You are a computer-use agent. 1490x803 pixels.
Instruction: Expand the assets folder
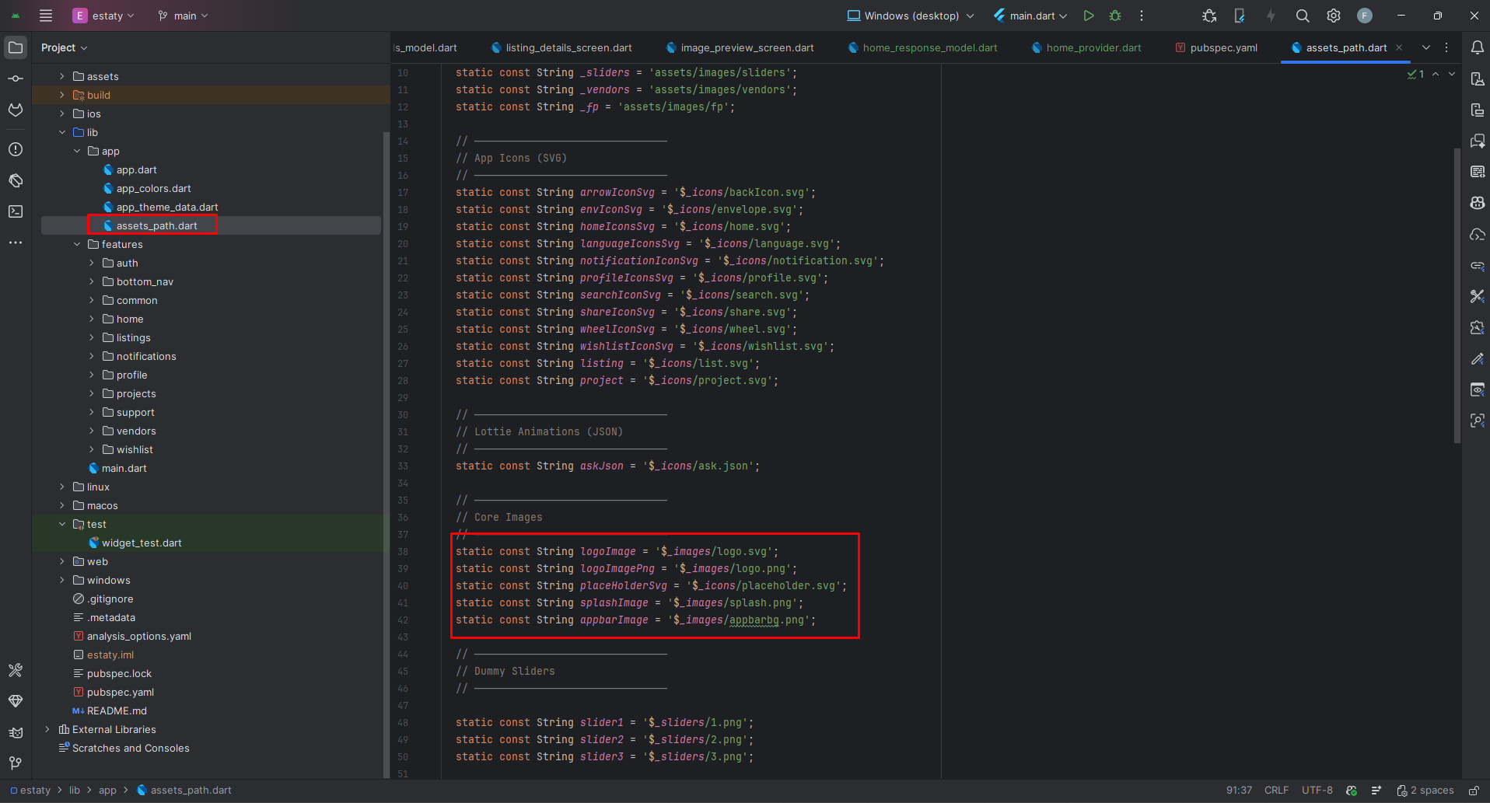click(x=62, y=76)
